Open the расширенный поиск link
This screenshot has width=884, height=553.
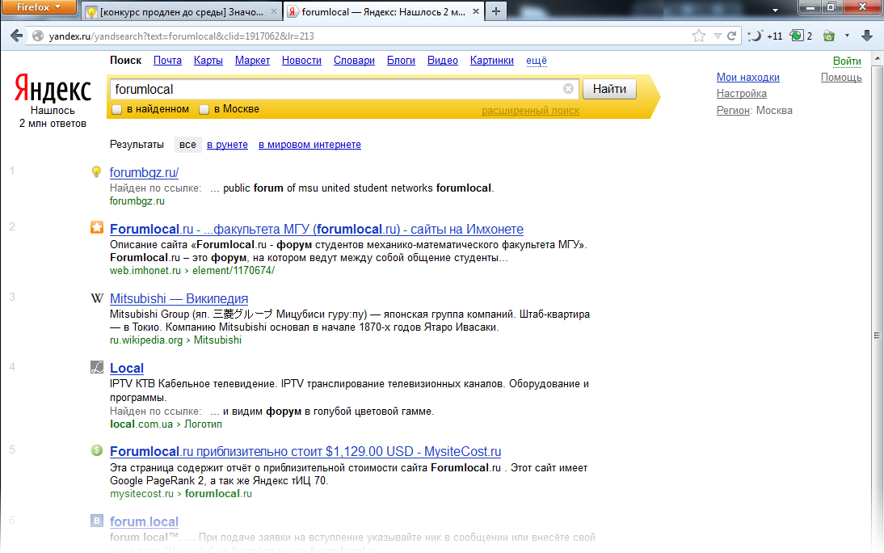[530, 111]
